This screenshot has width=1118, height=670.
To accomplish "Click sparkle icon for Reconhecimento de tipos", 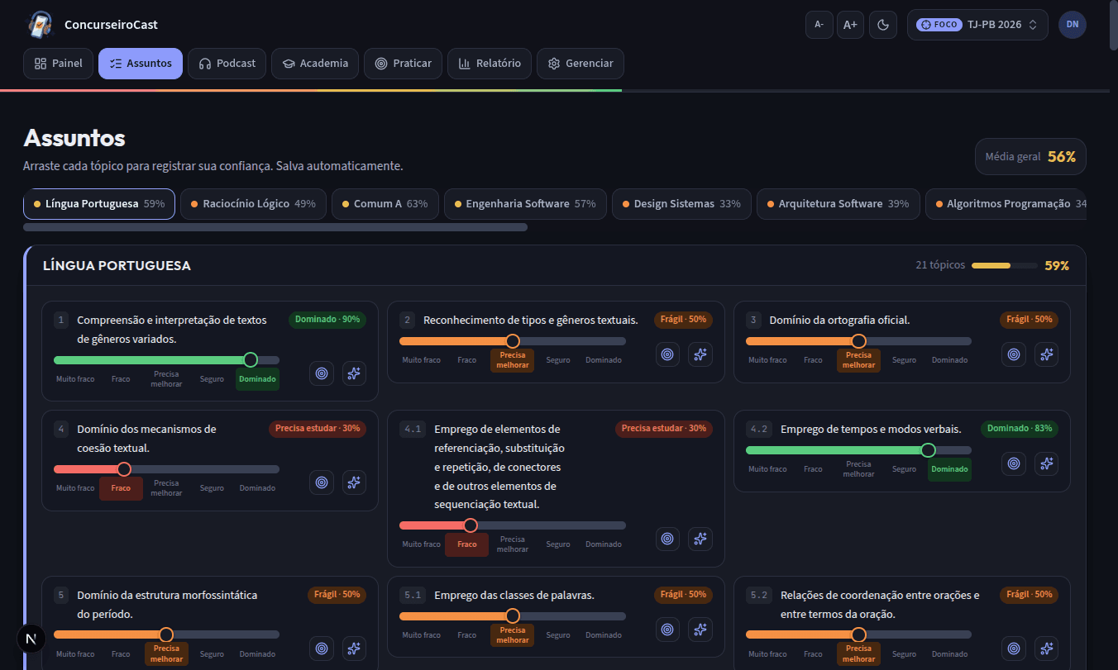I will click(700, 354).
